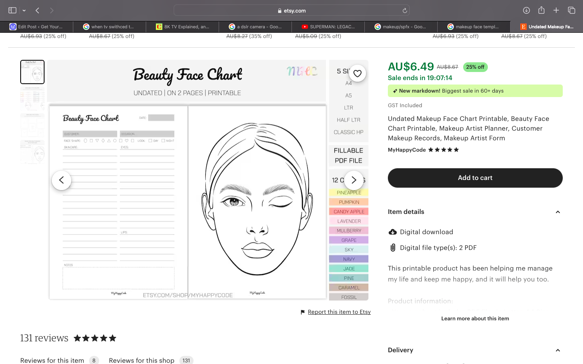Viewport: 583px width, 364px height.
Task: Show next product image
Action: pos(353,180)
